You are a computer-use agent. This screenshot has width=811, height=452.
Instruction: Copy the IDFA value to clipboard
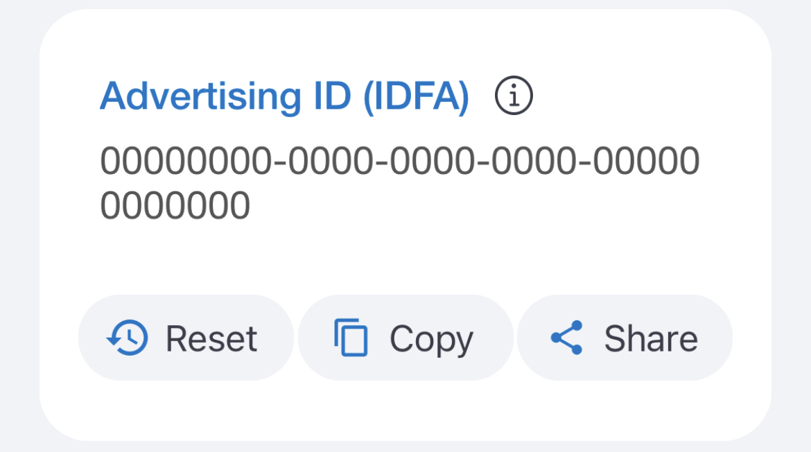point(405,338)
